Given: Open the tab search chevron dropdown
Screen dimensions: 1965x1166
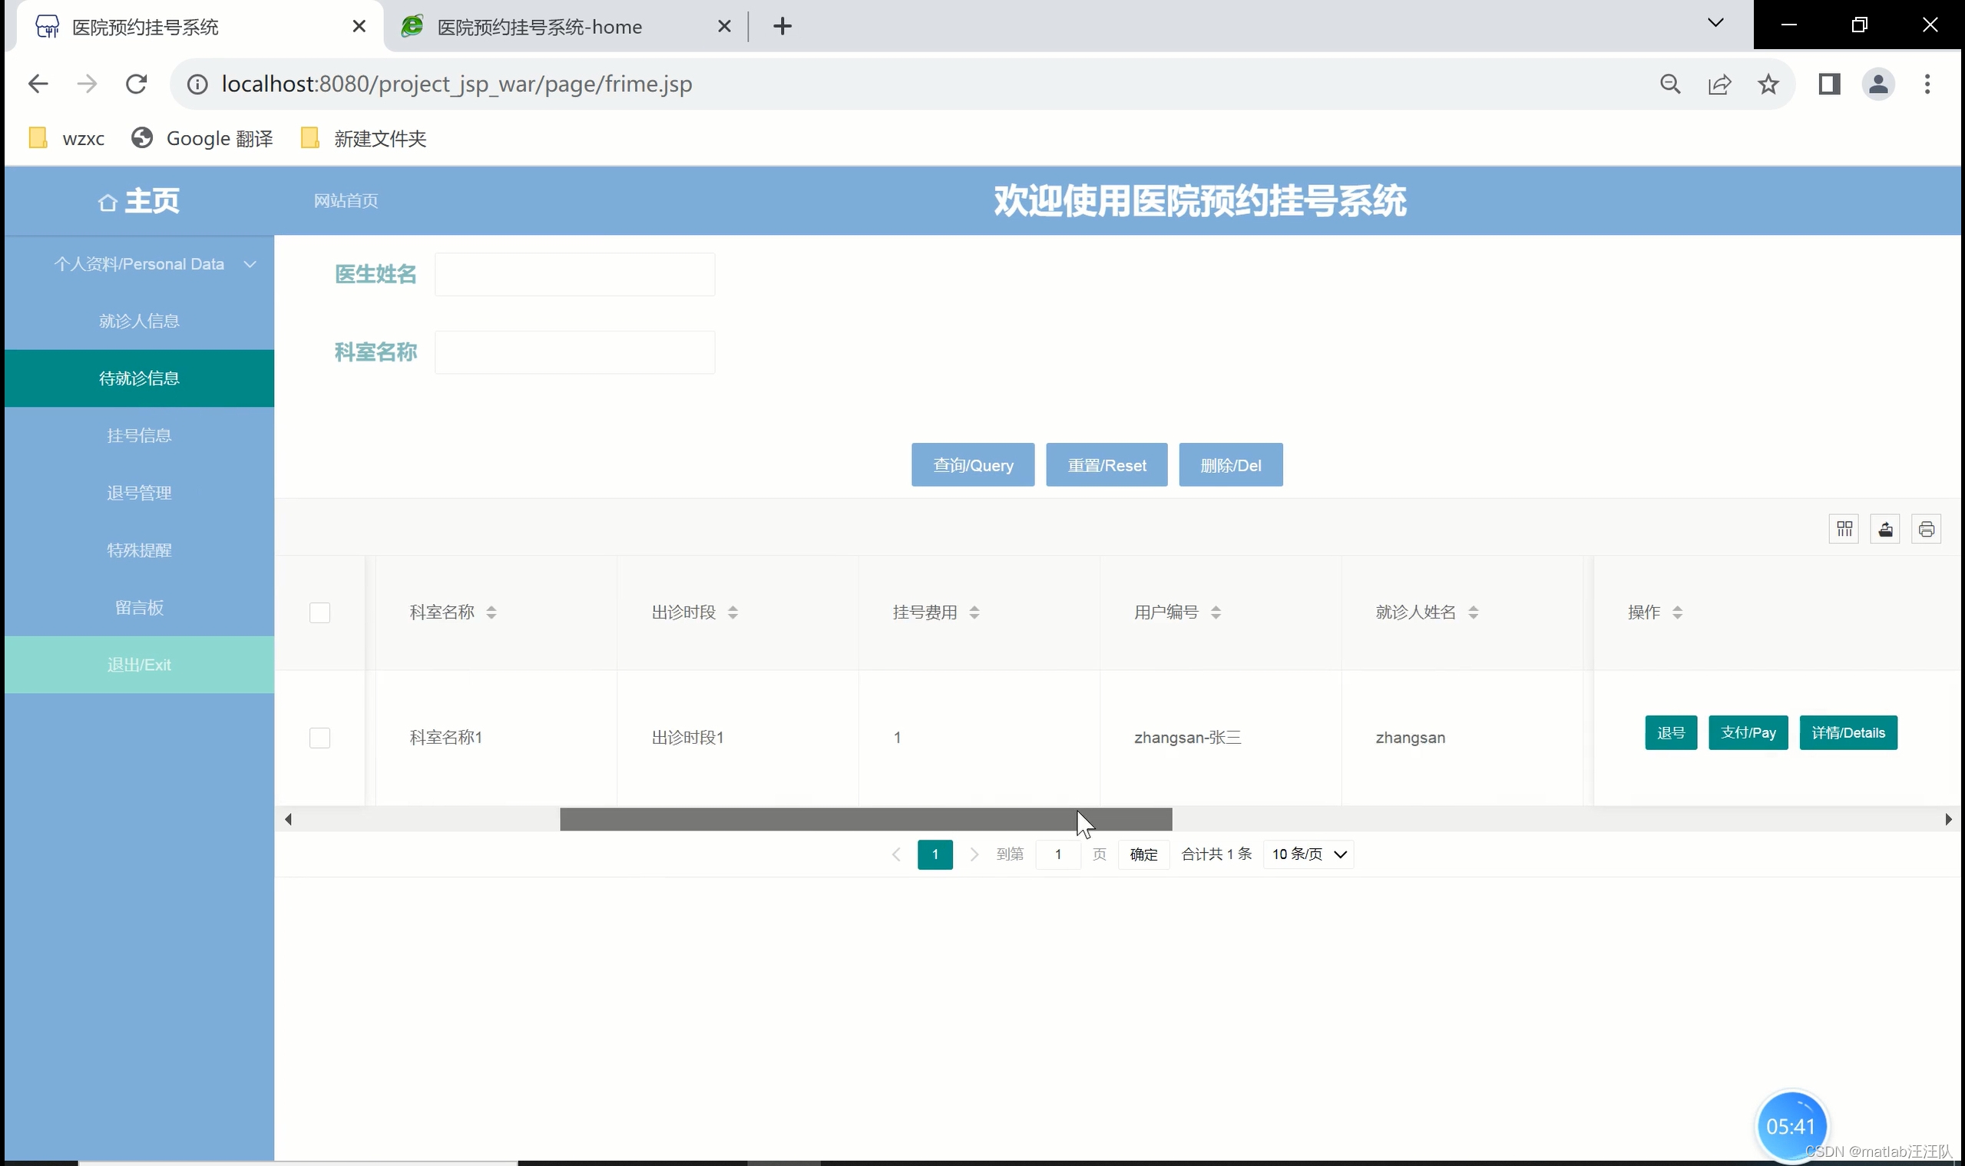Looking at the screenshot, I should point(1715,24).
